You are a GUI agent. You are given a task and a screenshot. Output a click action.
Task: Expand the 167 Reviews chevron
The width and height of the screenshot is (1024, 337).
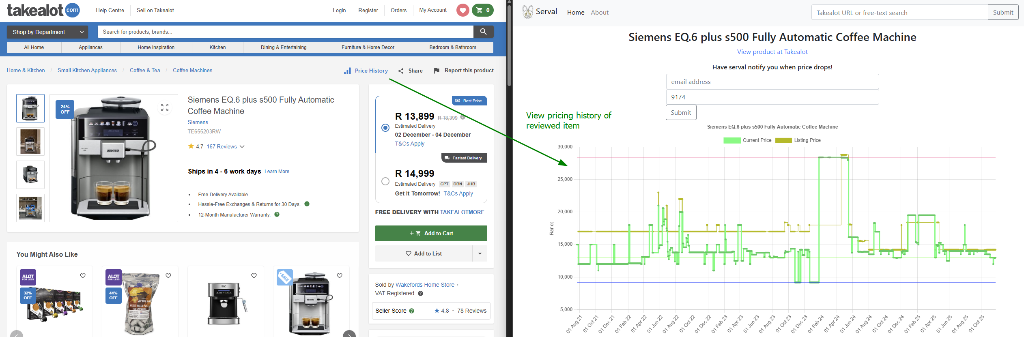click(x=242, y=147)
